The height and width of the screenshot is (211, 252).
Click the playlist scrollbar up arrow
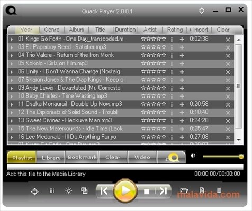(239, 40)
